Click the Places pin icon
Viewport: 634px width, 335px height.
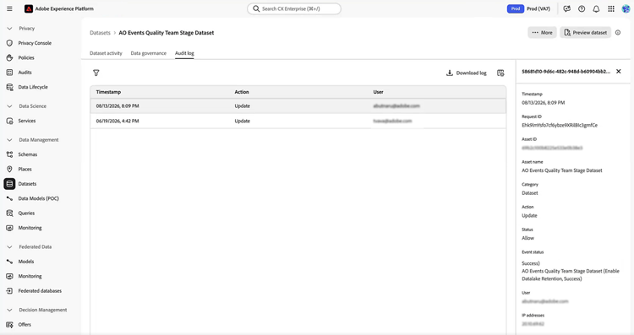pos(9,169)
